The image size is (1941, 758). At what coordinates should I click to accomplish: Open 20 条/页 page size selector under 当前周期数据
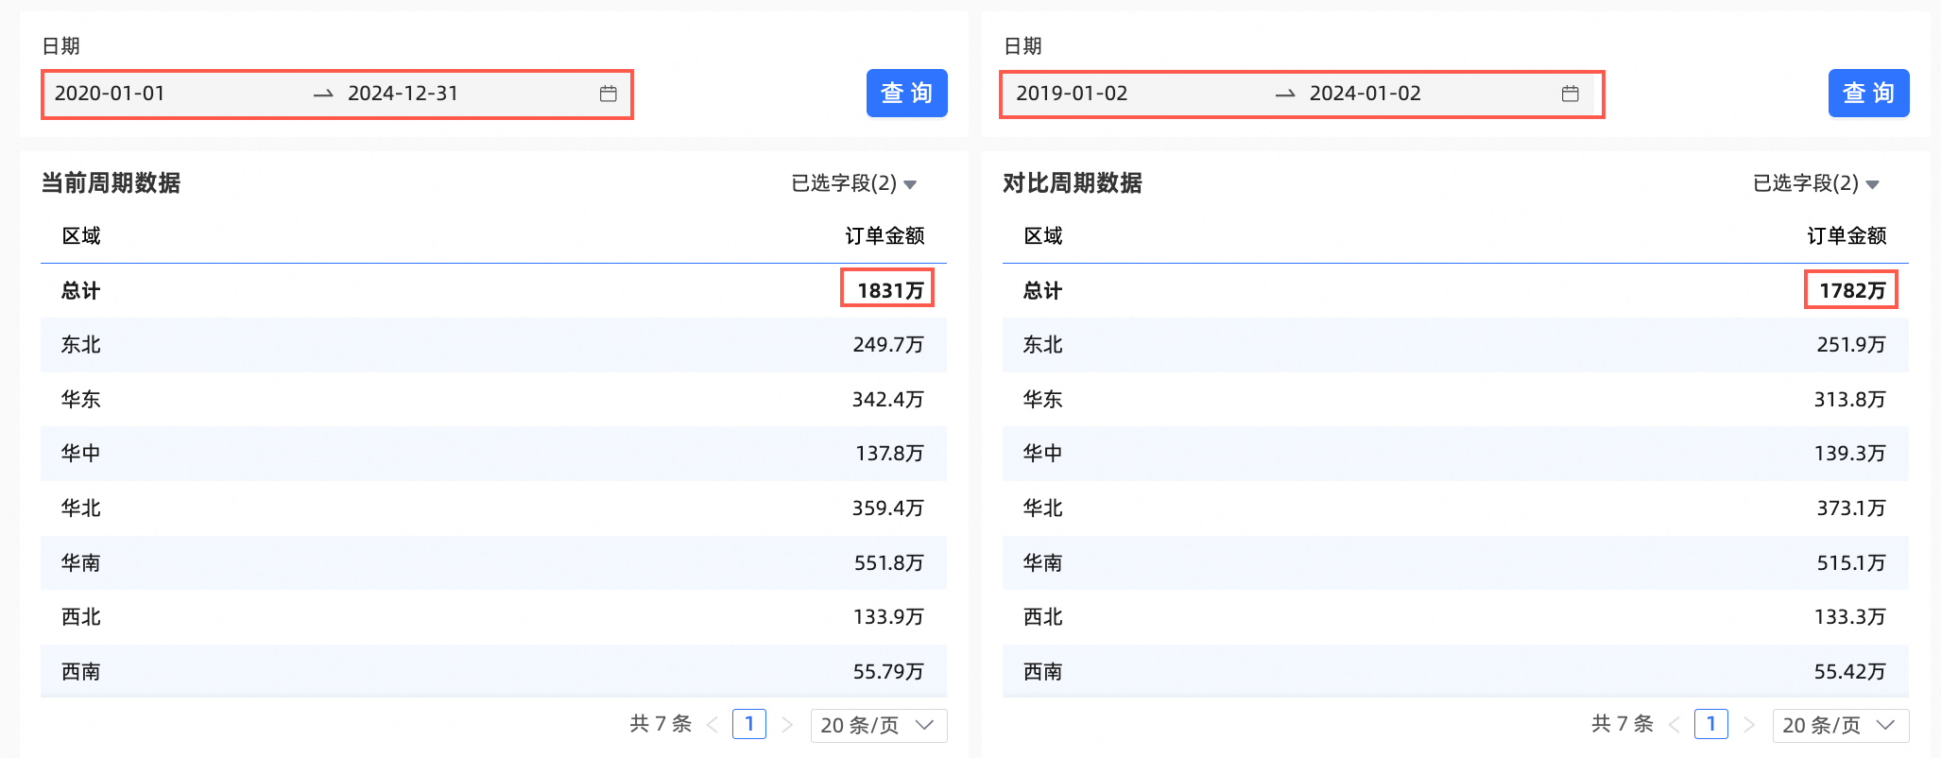(879, 725)
